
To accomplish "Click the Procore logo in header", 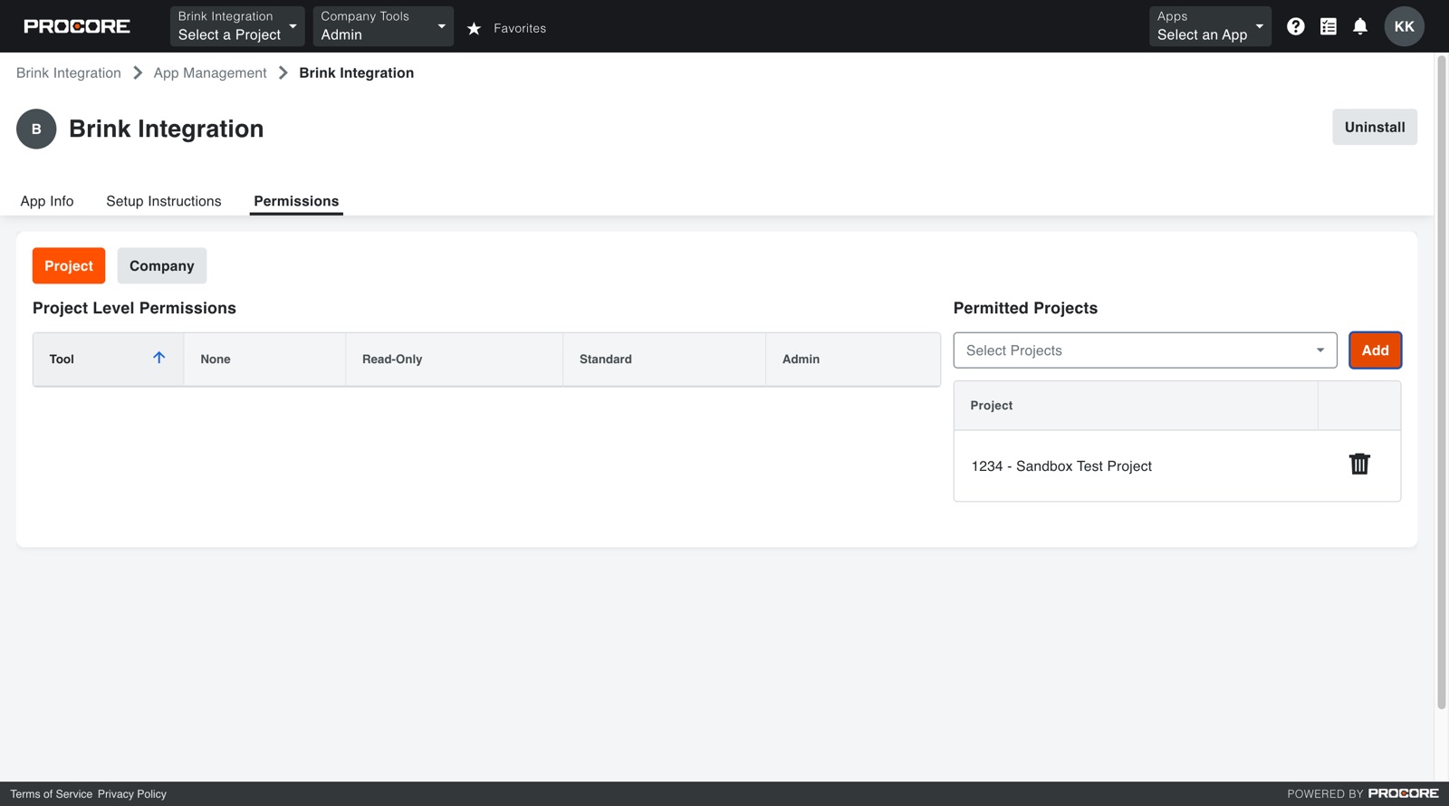I will click(77, 26).
